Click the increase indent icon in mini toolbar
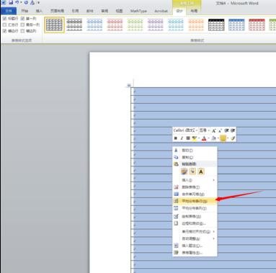276x273 pixels. [x=233, y=130]
